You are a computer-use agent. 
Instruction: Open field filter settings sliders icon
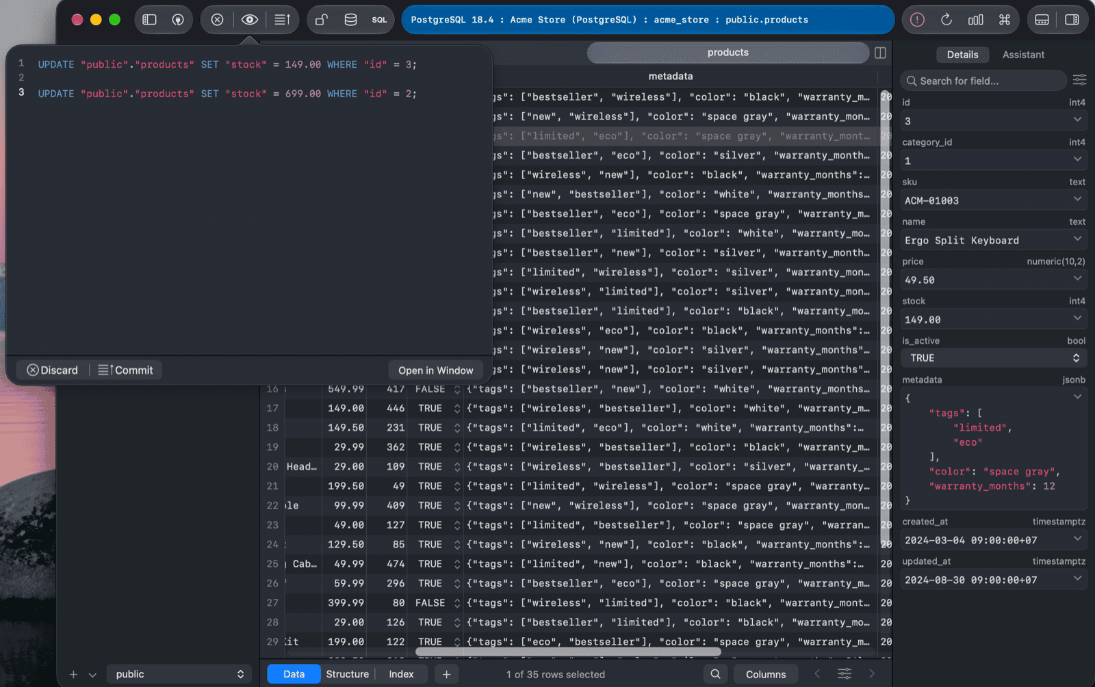[x=1079, y=81]
